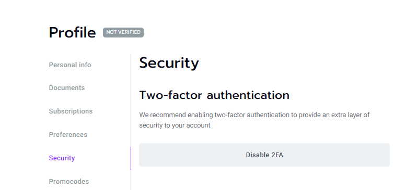The image size is (417, 190).
Task: Click the purple active indicator beside Security
Action: (131, 158)
